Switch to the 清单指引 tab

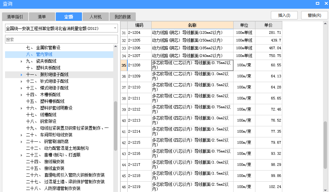pos(15,17)
